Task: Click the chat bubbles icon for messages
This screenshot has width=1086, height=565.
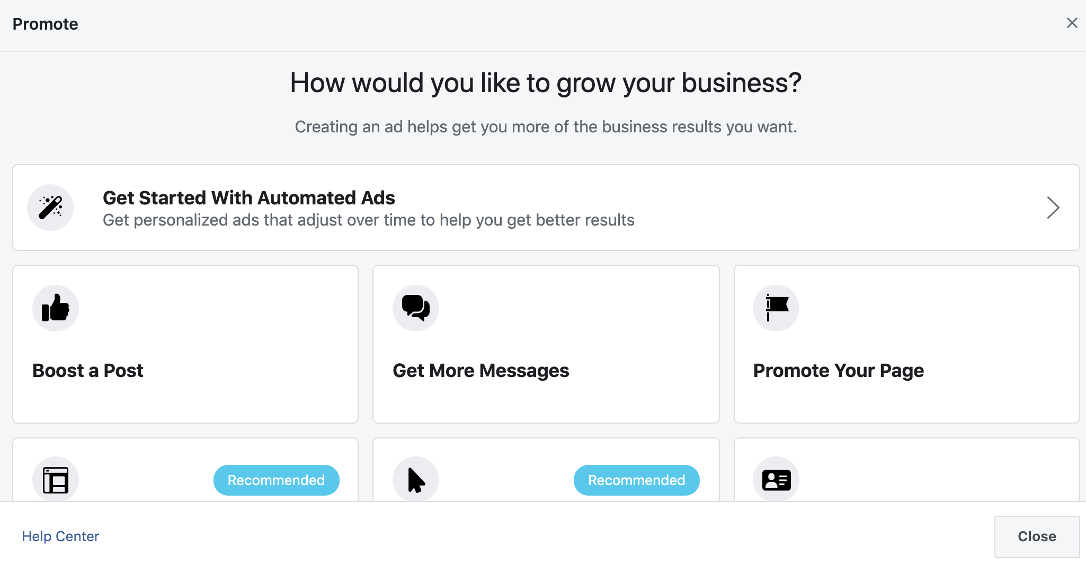Action: tap(416, 308)
